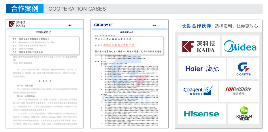Click the line 乙方：深圳市宏利电子有限公司 in KAIFA doc
This screenshot has height=132, width=268.
(x=28, y=52)
